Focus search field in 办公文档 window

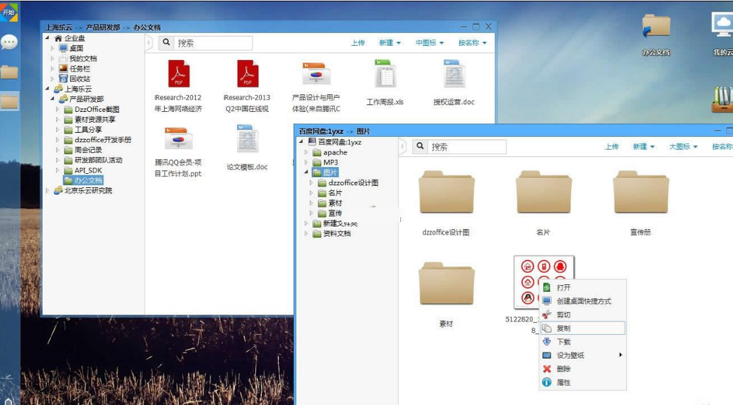click(213, 43)
